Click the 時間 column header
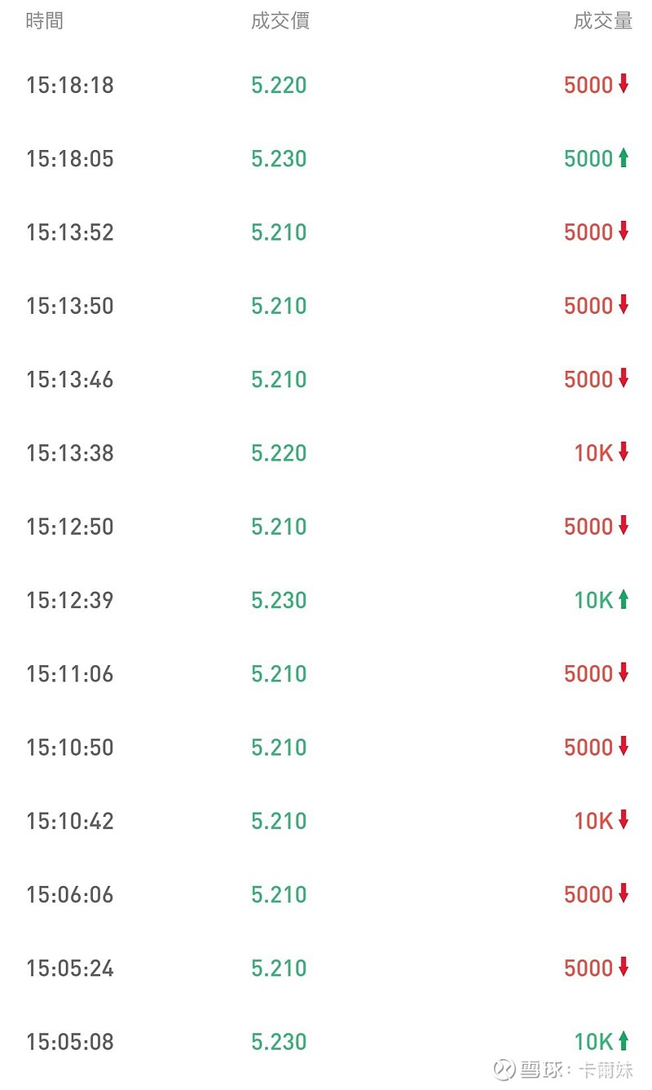This screenshot has height=1090, width=652. [x=44, y=21]
